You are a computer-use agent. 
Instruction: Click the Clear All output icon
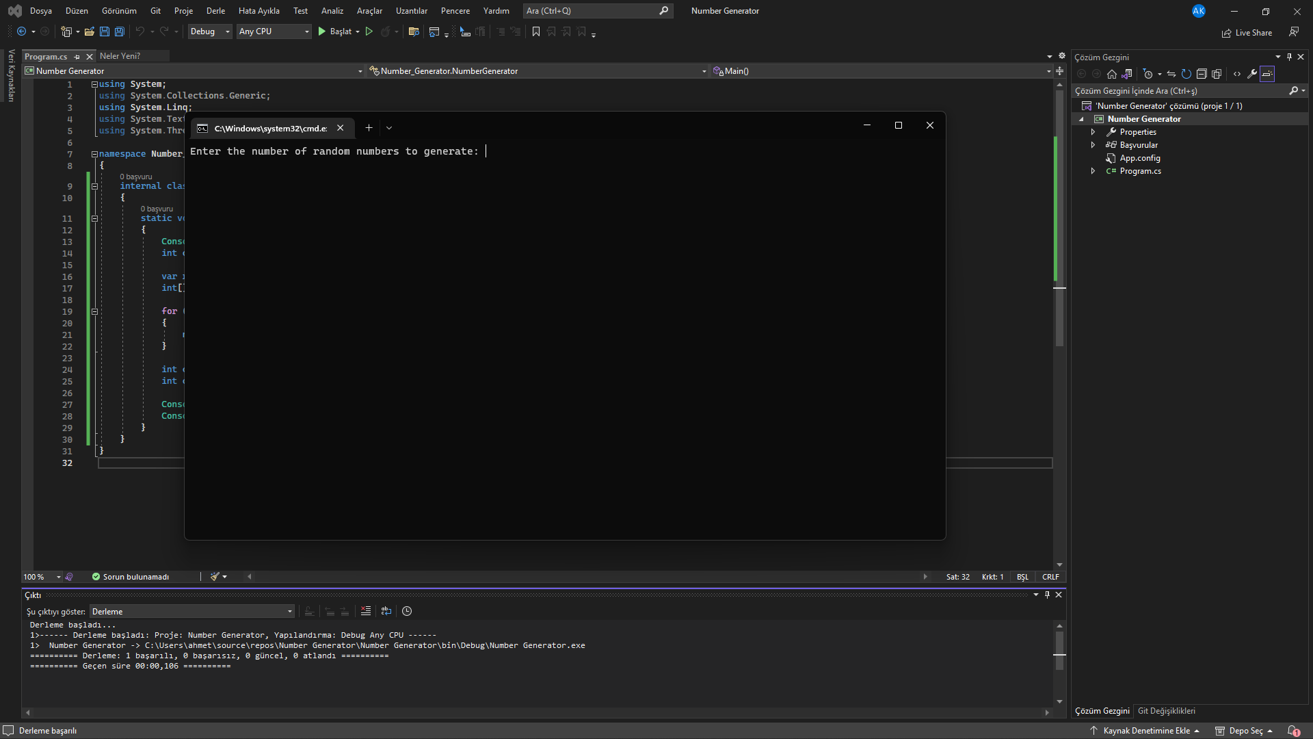[x=366, y=611]
